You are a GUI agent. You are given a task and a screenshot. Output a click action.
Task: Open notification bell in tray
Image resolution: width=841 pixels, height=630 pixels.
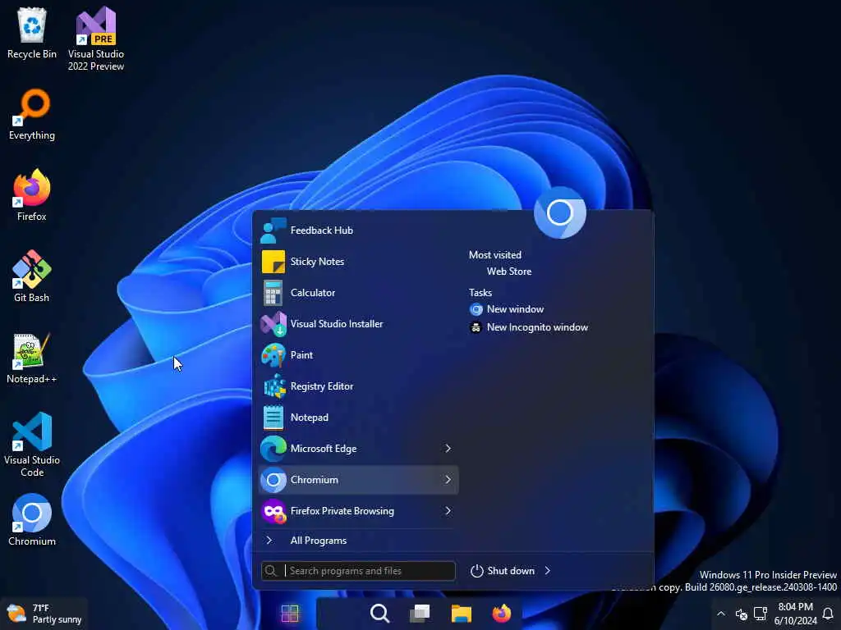click(828, 614)
